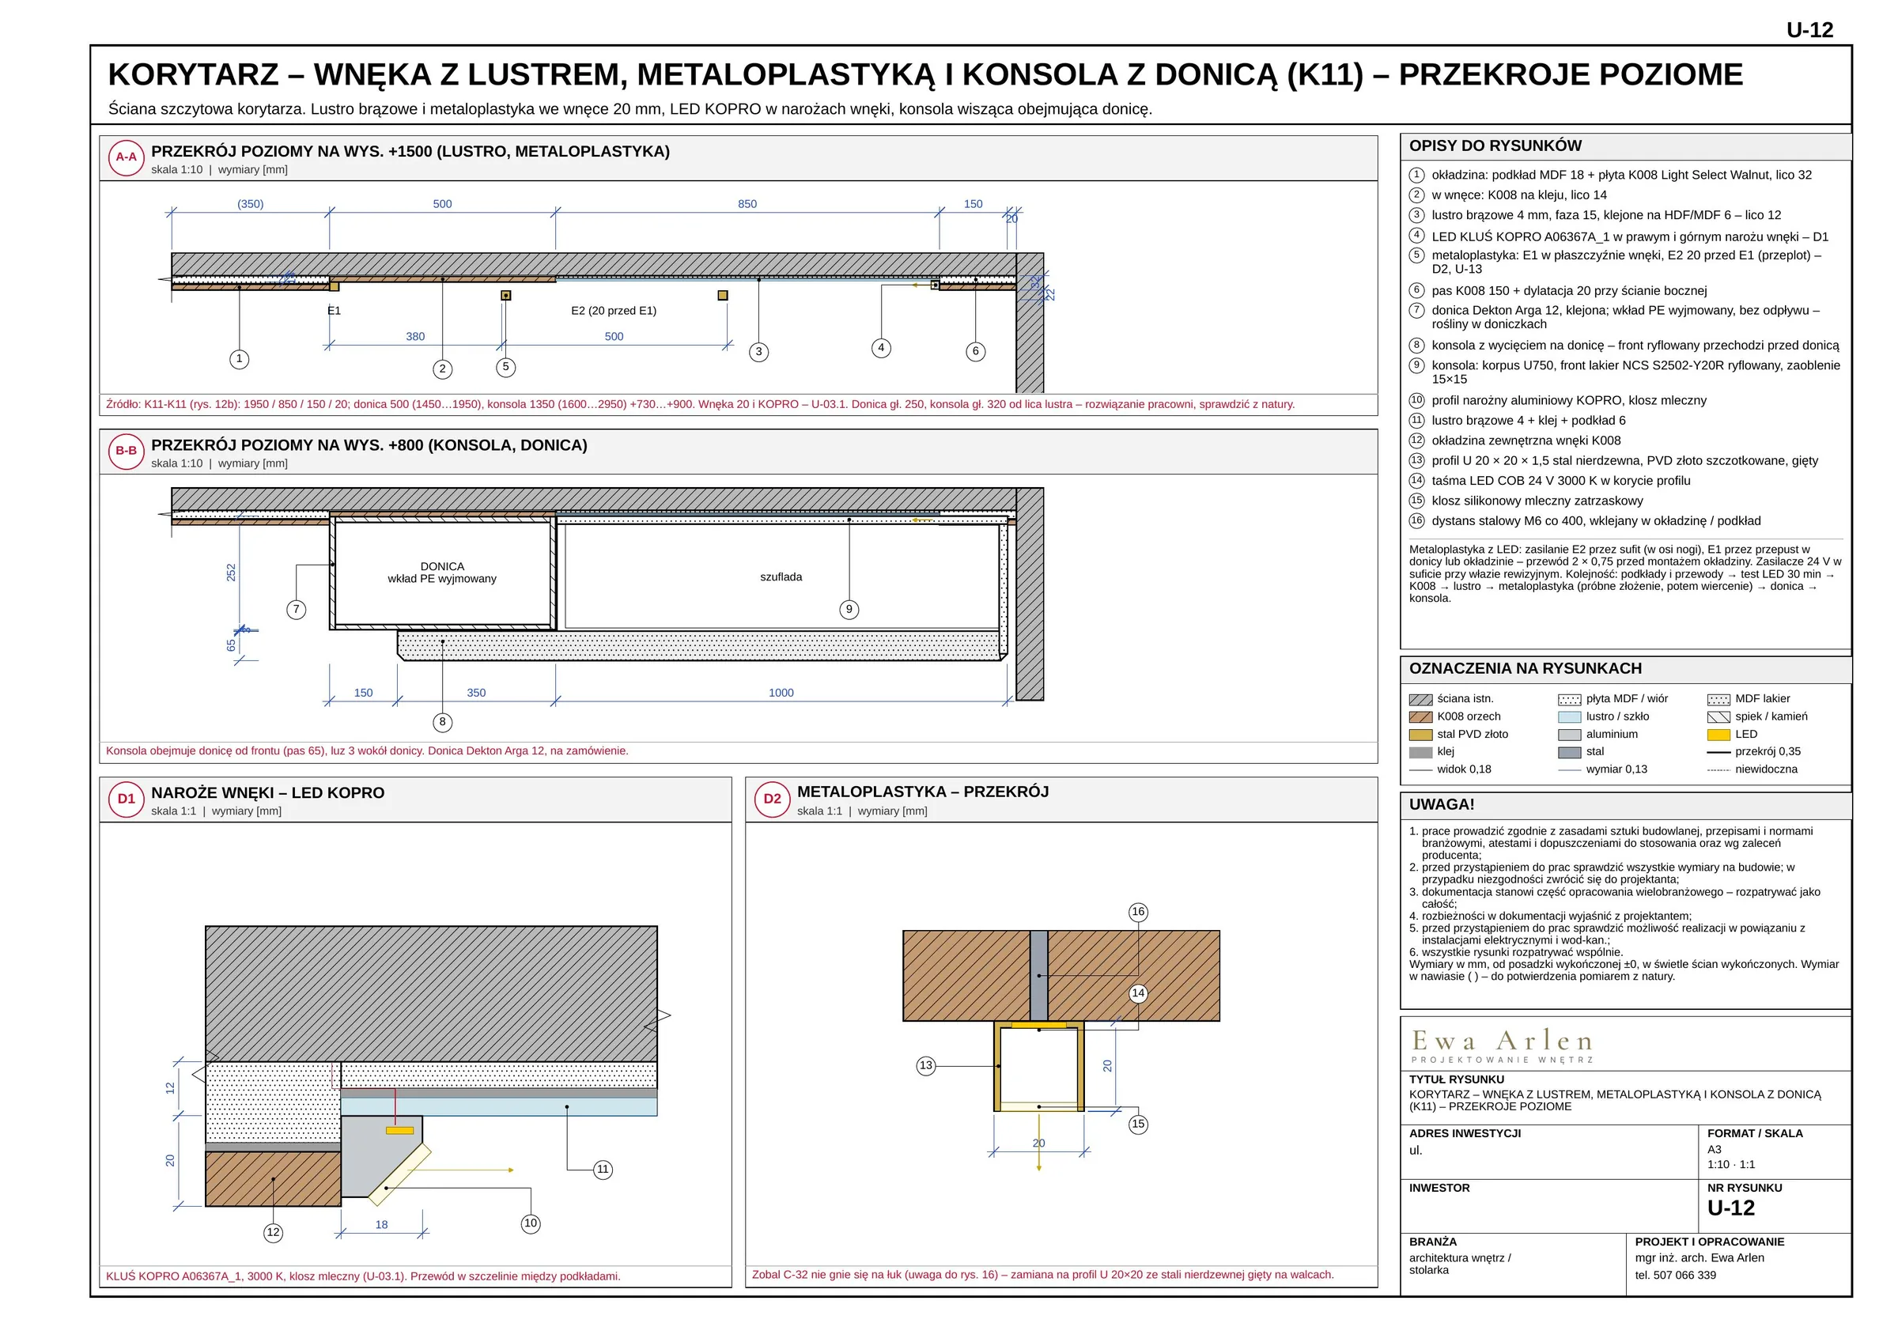The height and width of the screenshot is (1342, 1898).
Task: Click callout bubble 1 in section A-A
Action: (x=239, y=359)
